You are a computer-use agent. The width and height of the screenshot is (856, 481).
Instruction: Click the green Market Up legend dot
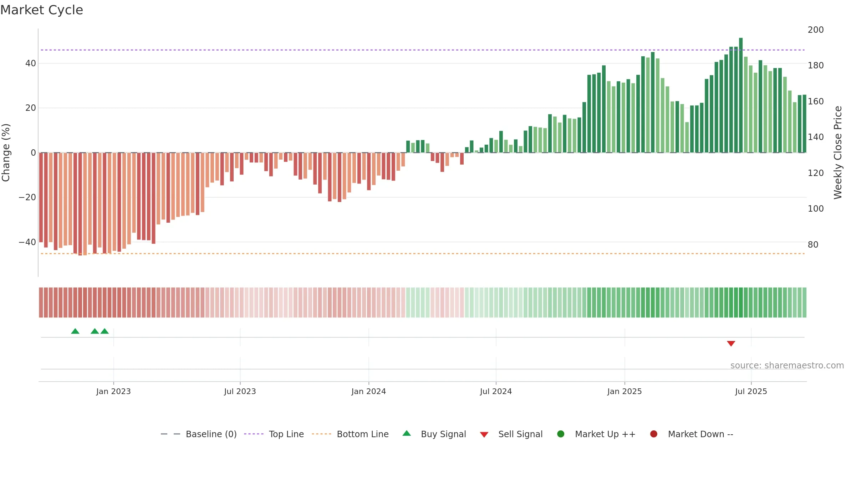(x=561, y=434)
